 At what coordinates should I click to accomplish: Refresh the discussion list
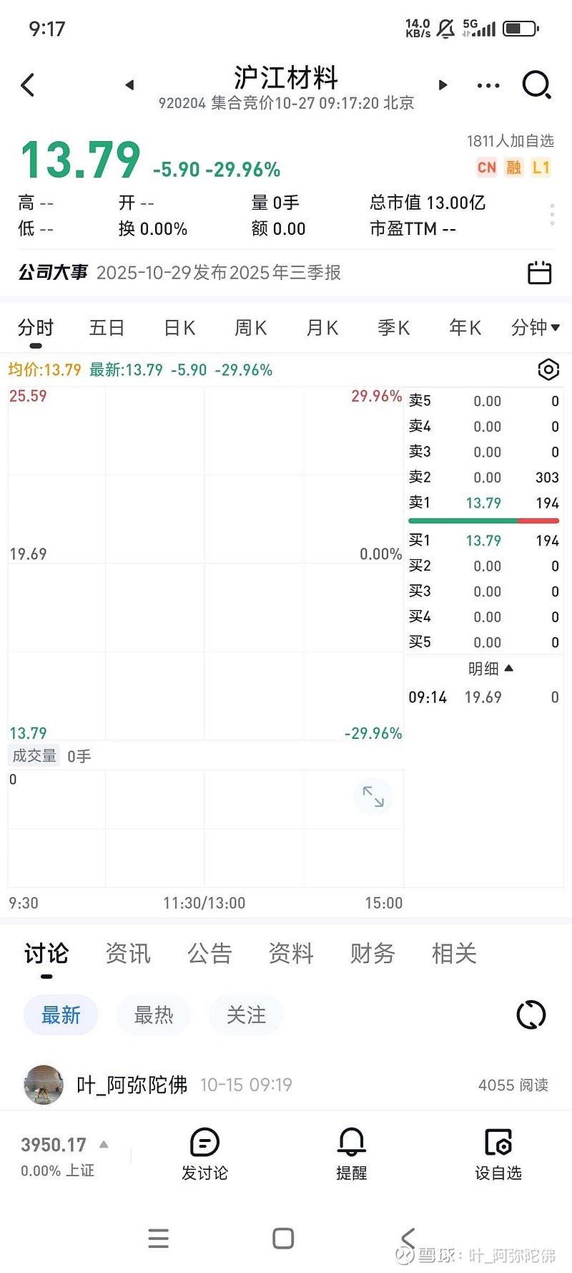(531, 1015)
